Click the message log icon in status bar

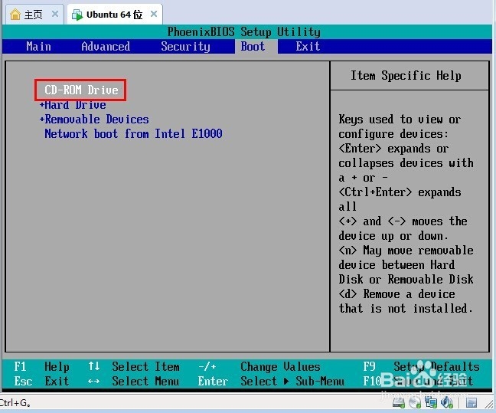[472, 403]
